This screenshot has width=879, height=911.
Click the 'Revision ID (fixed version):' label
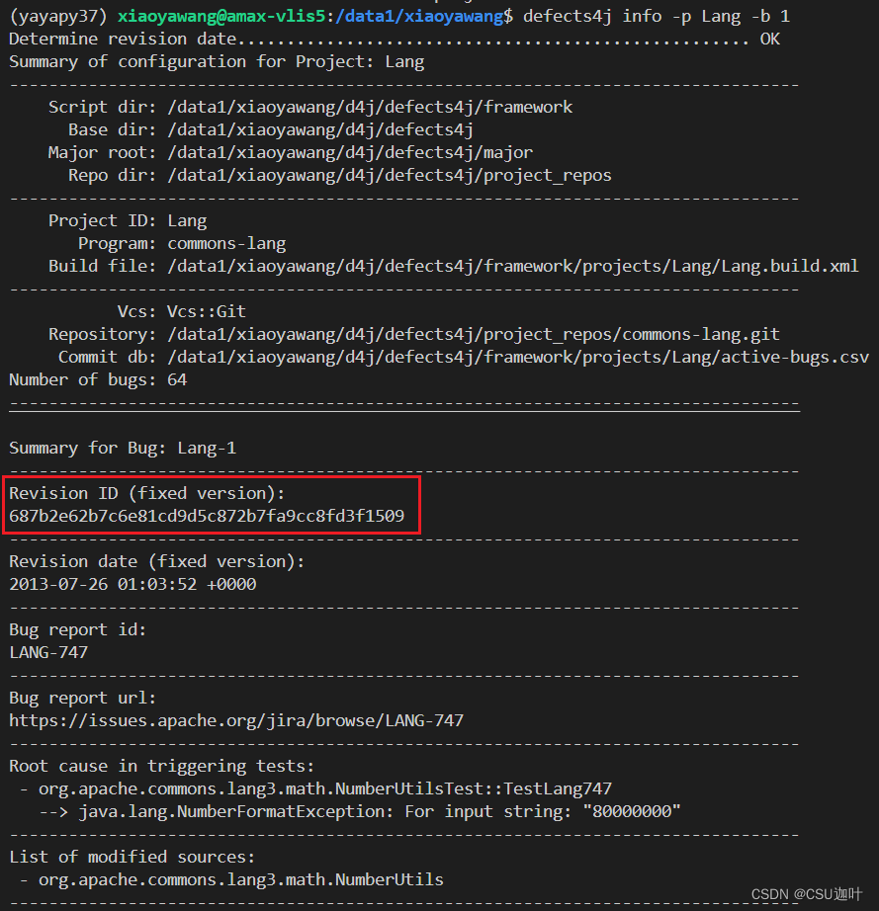coord(147,493)
